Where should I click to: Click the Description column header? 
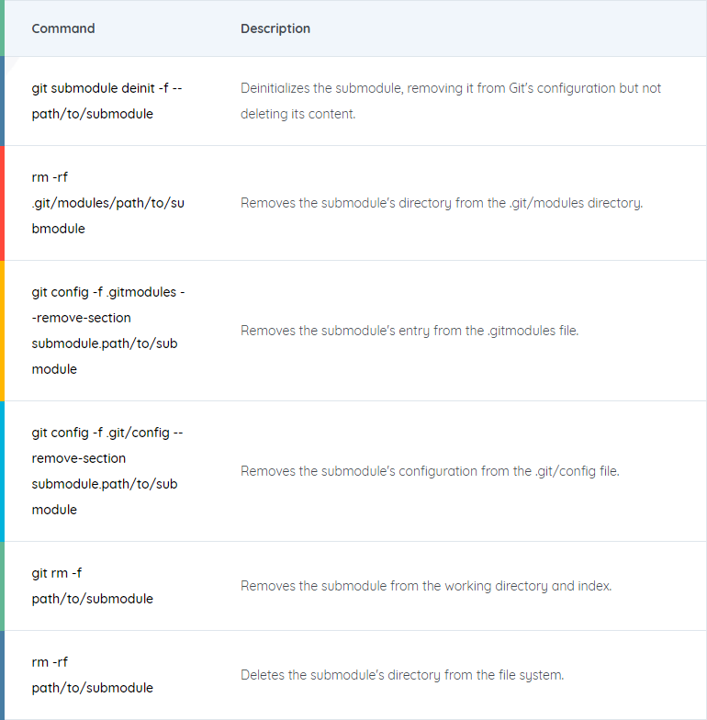pos(275,28)
